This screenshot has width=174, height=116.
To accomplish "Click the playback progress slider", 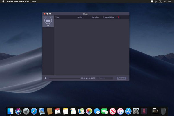I will click(65, 78).
